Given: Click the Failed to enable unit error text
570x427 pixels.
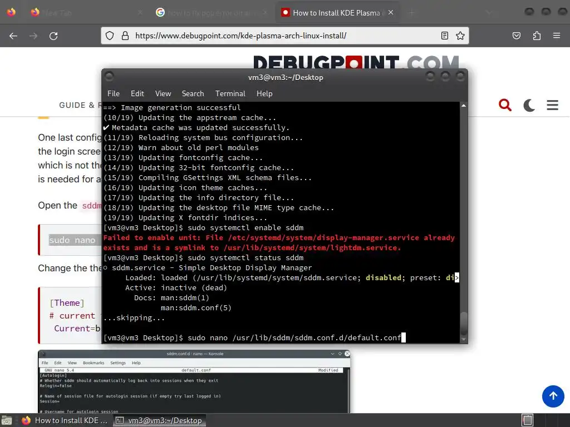Looking at the screenshot, I should coord(279,242).
